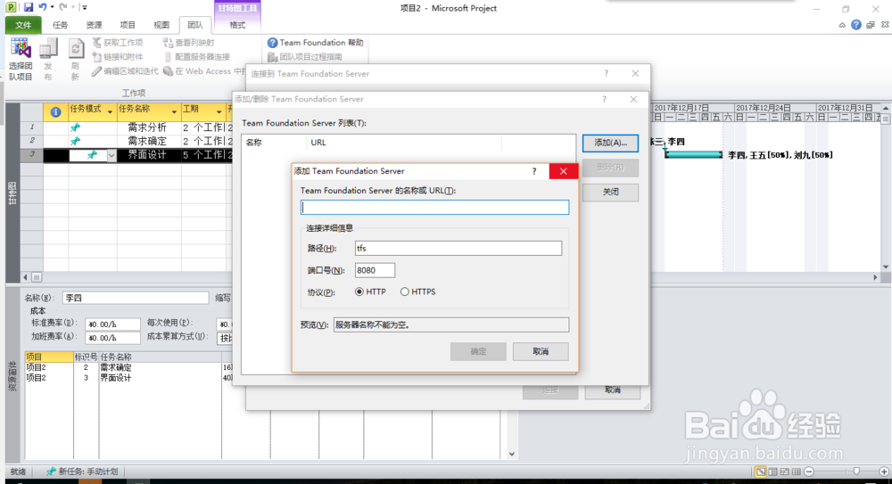Select task cell 需求确定 in row 2
The width and height of the screenshot is (892, 484).
pyautogui.click(x=147, y=141)
